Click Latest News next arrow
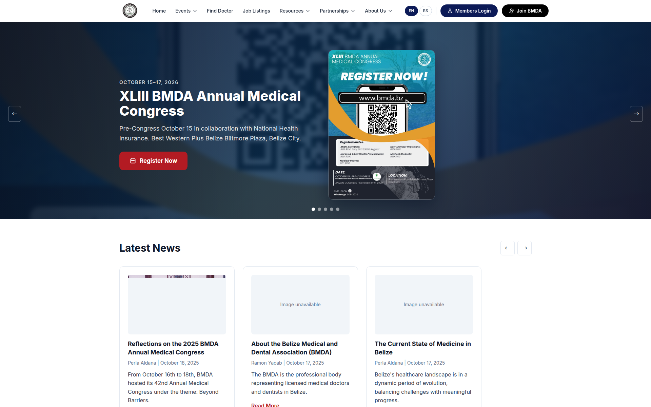Screen dimensions: 651x407 pyautogui.click(x=525, y=248)
